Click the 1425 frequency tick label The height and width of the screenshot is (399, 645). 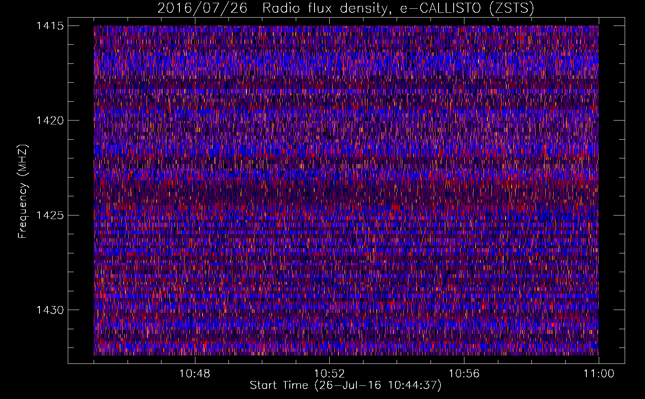click(x=50, y=215)
